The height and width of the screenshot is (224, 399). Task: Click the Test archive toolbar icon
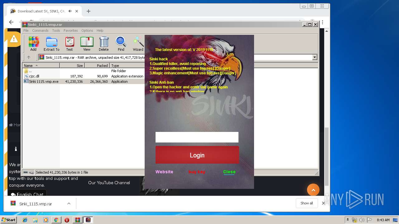pyautogui.click(x=70, y=44)
